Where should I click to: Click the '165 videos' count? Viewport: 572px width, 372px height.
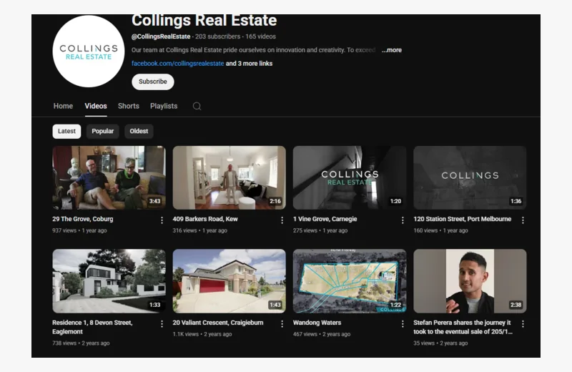(x=260, y=36)
